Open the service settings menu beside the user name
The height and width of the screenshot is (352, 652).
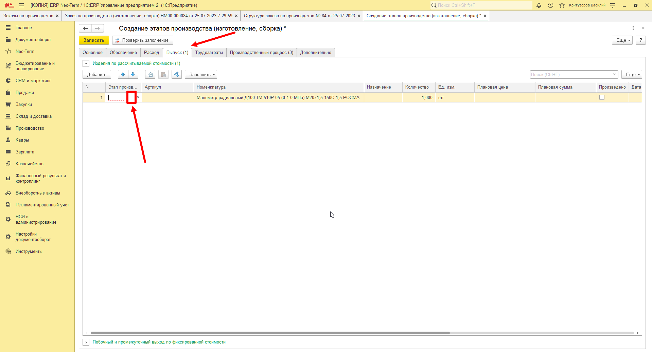point(613,5)
